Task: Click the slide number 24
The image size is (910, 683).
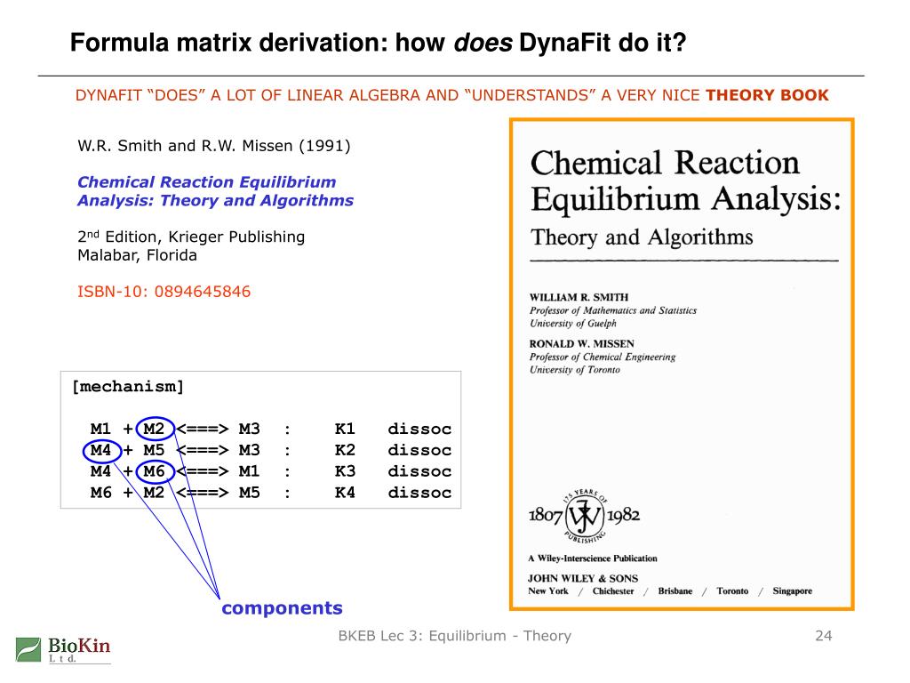Action: [x=824, y=636]
